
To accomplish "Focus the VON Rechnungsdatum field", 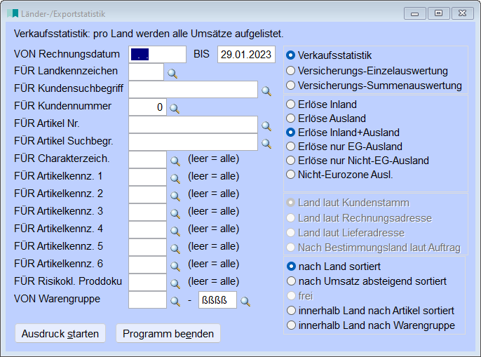I will (x=157, y=54).
